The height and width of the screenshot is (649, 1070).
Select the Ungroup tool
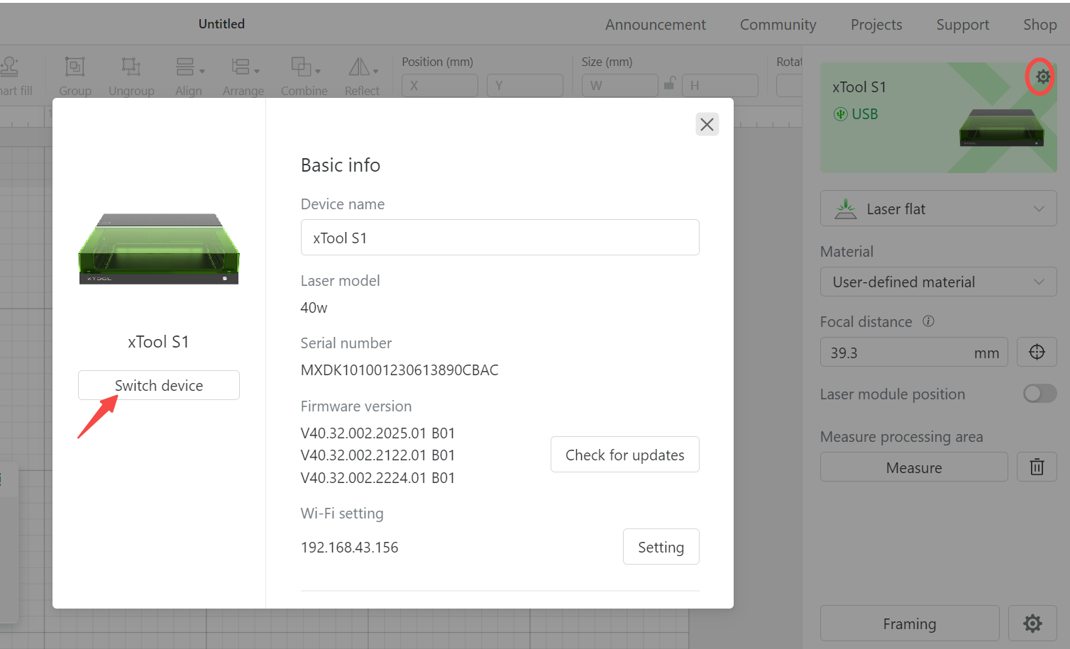[x=131, y=77]
